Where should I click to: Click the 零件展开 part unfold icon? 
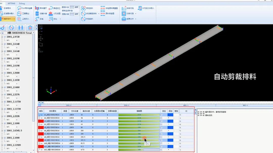click(37, 8)
